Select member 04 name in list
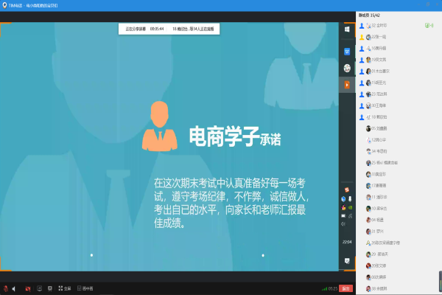 pos(377,220)
